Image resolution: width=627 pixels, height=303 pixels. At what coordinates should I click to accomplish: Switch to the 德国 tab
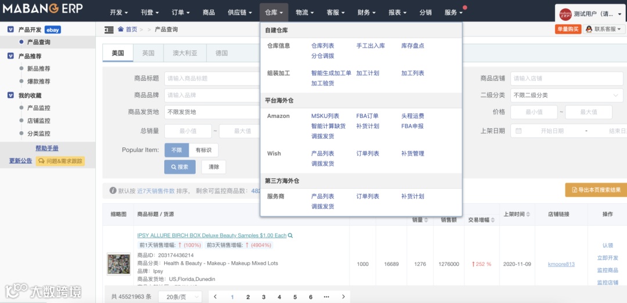(x=222, y=53)
